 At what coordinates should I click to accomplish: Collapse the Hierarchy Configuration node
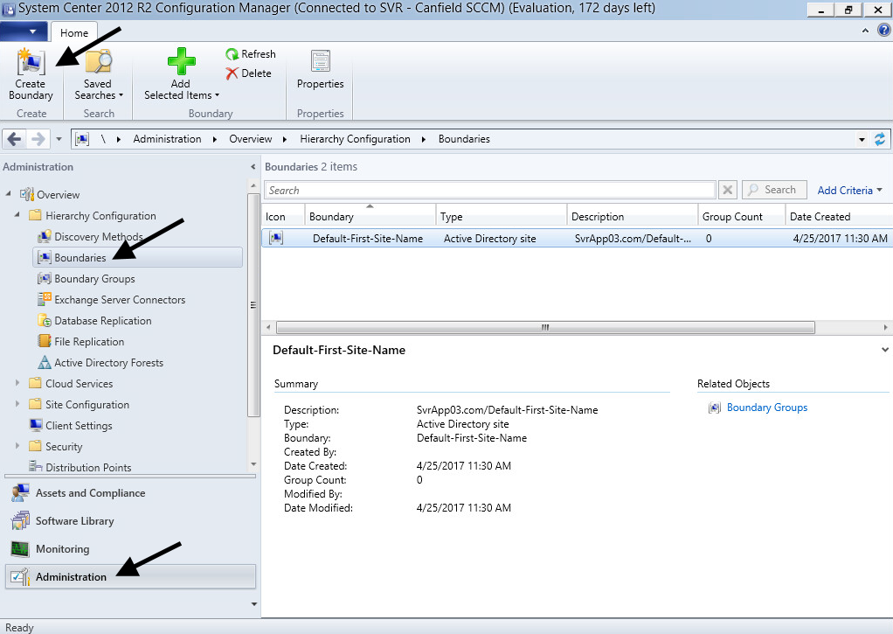coord(17,215)
